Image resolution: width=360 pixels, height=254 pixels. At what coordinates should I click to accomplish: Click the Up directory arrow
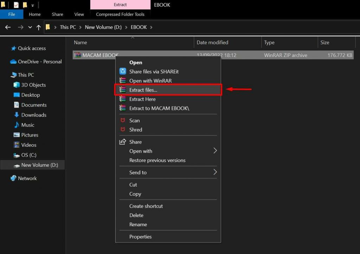pos(39,27)
